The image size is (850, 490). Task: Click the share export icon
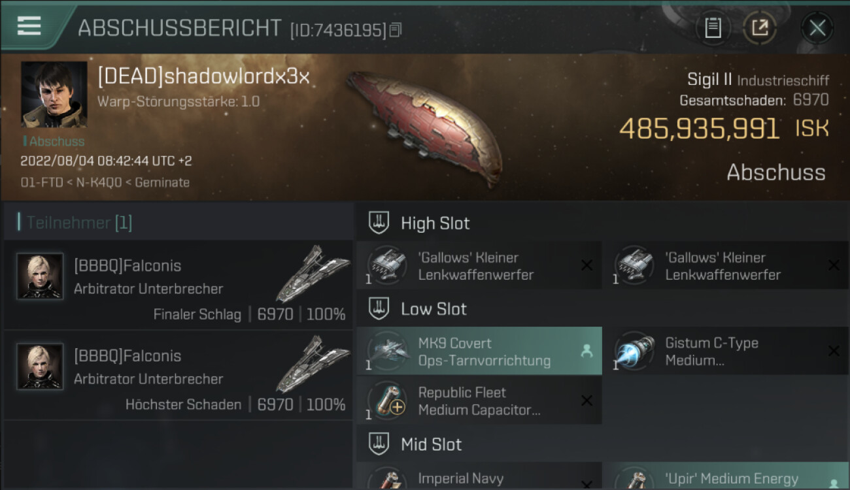[x=760, y=27]
